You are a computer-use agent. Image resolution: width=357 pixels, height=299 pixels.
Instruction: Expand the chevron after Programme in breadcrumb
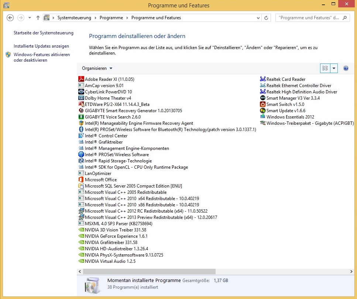point(127,18)
